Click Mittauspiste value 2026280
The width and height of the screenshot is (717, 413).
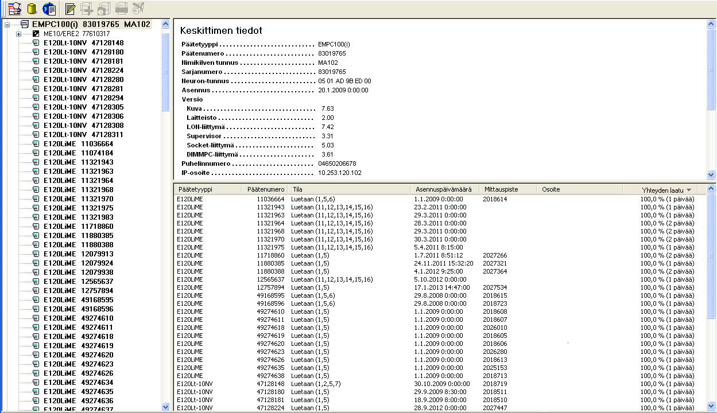(x=495, y=352)
